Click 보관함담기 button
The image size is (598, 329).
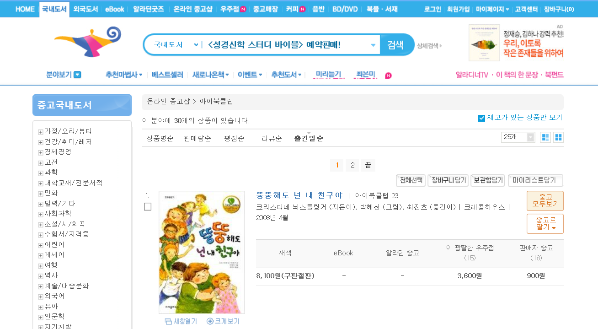(487, 180)
